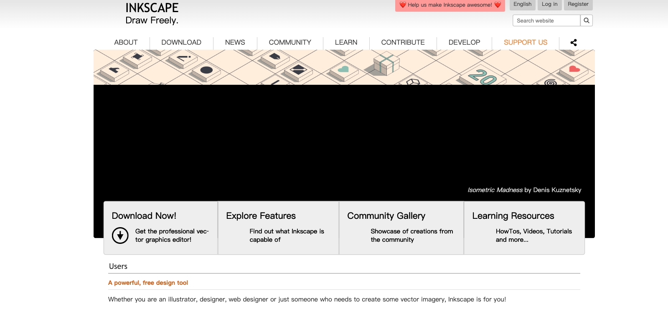The width and height of the screenshot is (668, 309).
Task: Click the Inkscape Draw Freely logo
Action: click(x=152, y=14)
